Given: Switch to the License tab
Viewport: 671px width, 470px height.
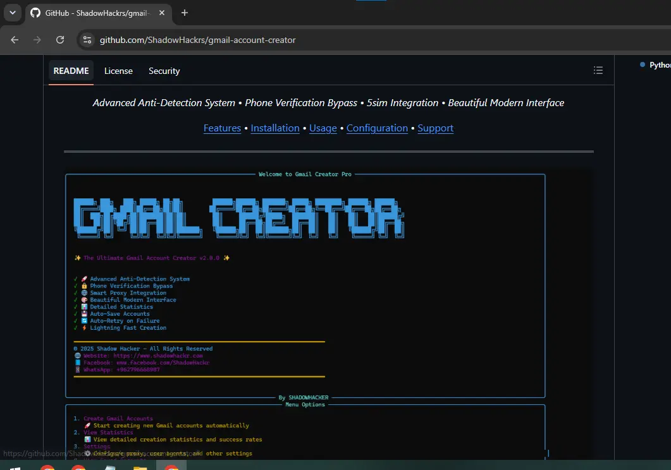Looking at the screenshot, I should click(118, 71).
